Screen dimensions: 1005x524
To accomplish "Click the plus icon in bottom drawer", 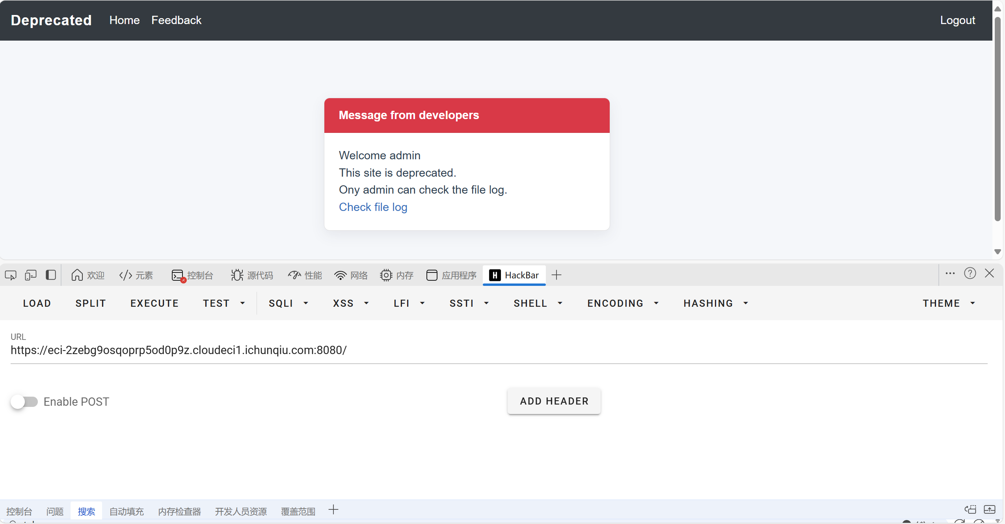I will tap(333, 510).
